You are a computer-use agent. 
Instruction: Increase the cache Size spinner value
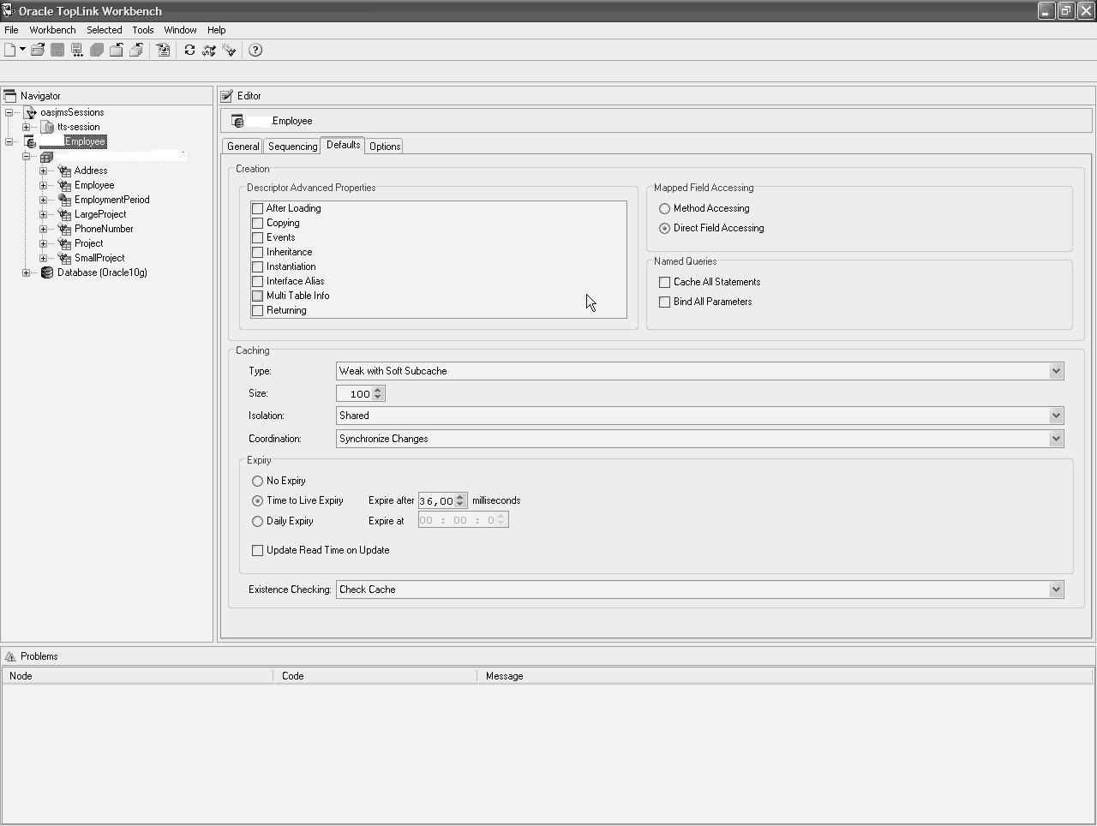point(378,390)
